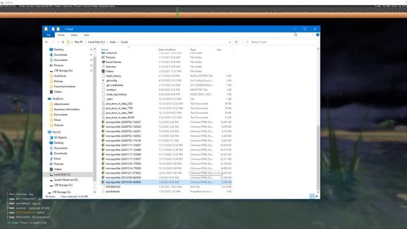
Task: Click Searches folder magnifier icon
Action: click(x=103, y=67)
